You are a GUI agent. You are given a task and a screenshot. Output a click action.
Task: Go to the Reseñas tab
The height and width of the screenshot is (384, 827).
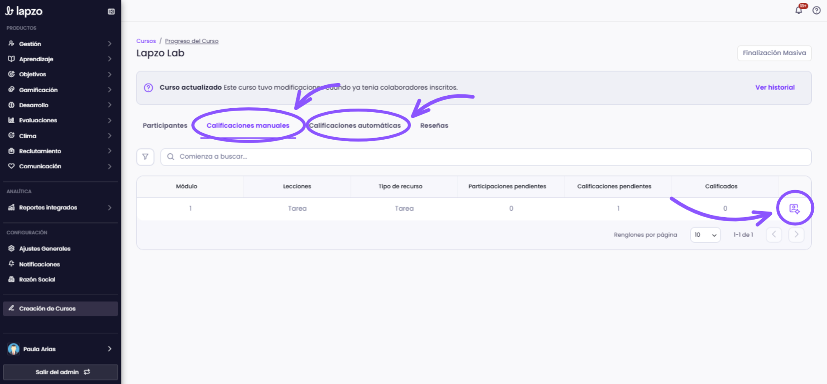434,126
